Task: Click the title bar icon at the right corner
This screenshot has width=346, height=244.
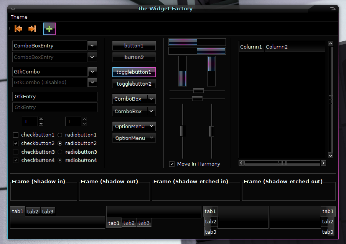Action: (x=333, y=9)
